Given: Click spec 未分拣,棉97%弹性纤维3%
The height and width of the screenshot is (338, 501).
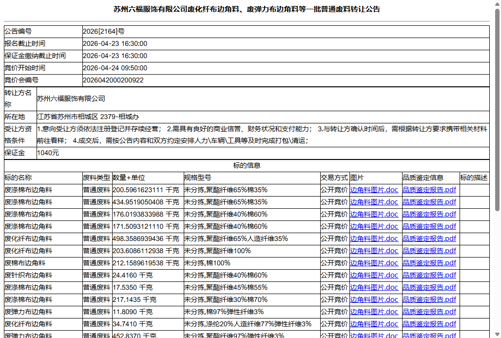Looking at the screenshot, I should (x=224, y=312).
